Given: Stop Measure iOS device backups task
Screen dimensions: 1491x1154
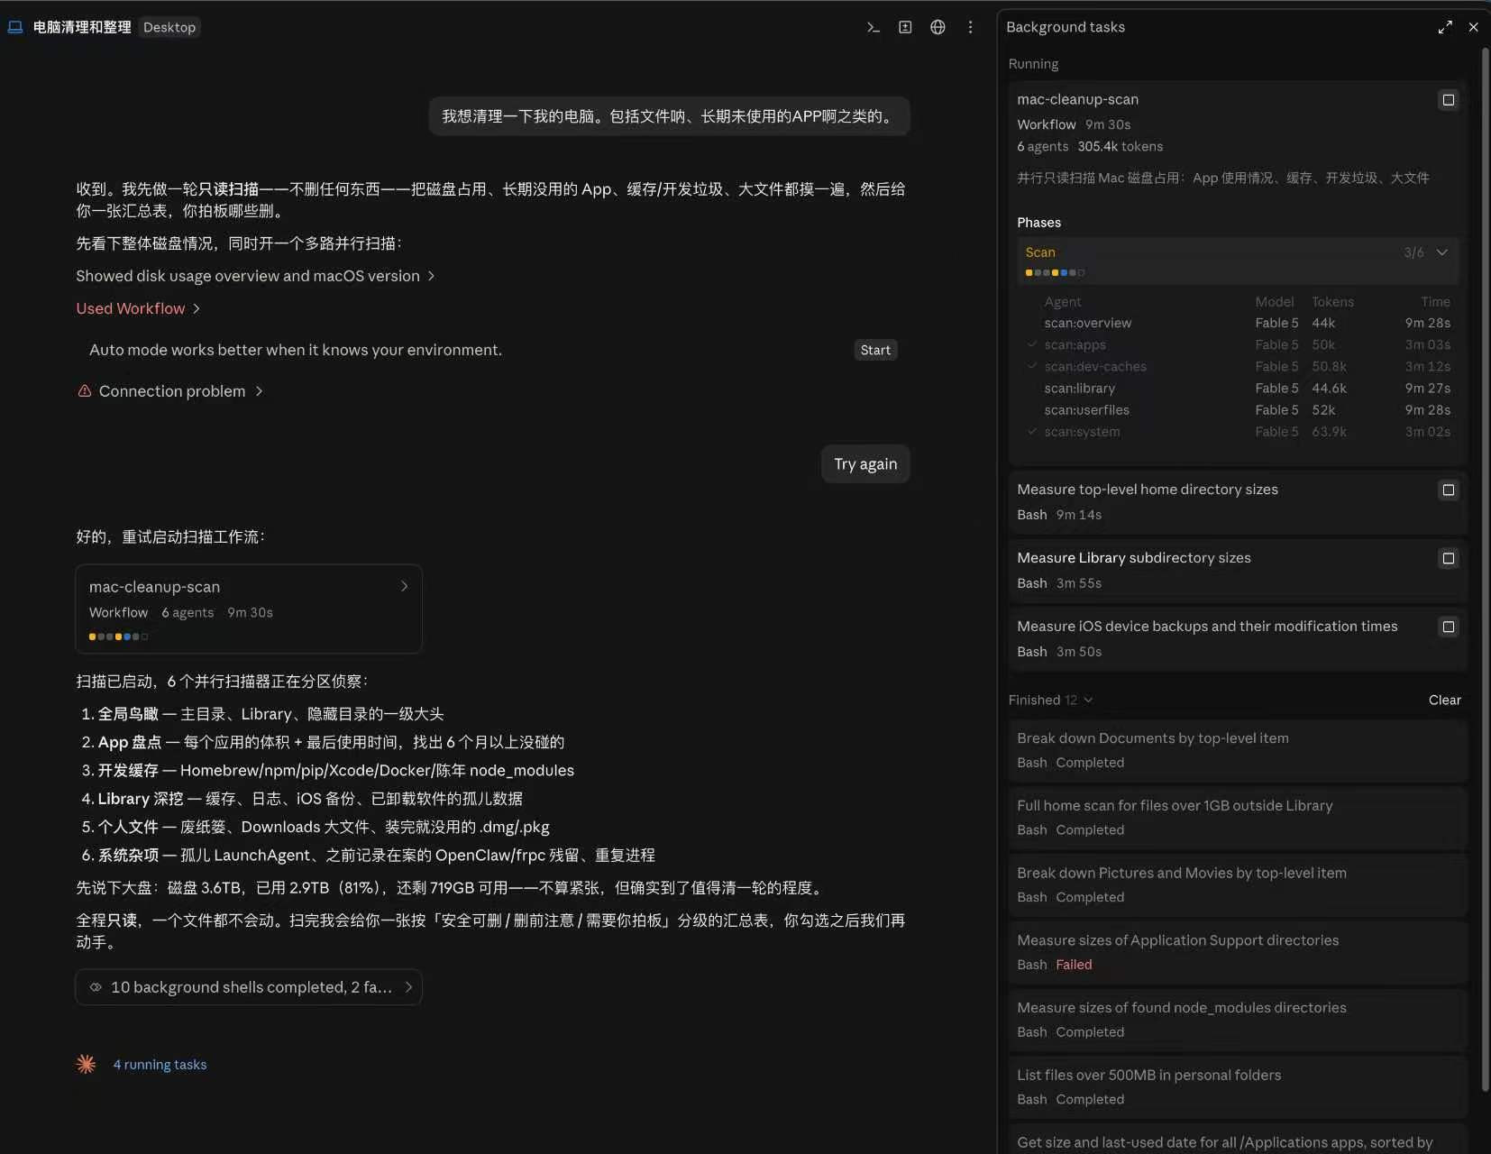Looking at the screenshot, I should click(1449, 627).
